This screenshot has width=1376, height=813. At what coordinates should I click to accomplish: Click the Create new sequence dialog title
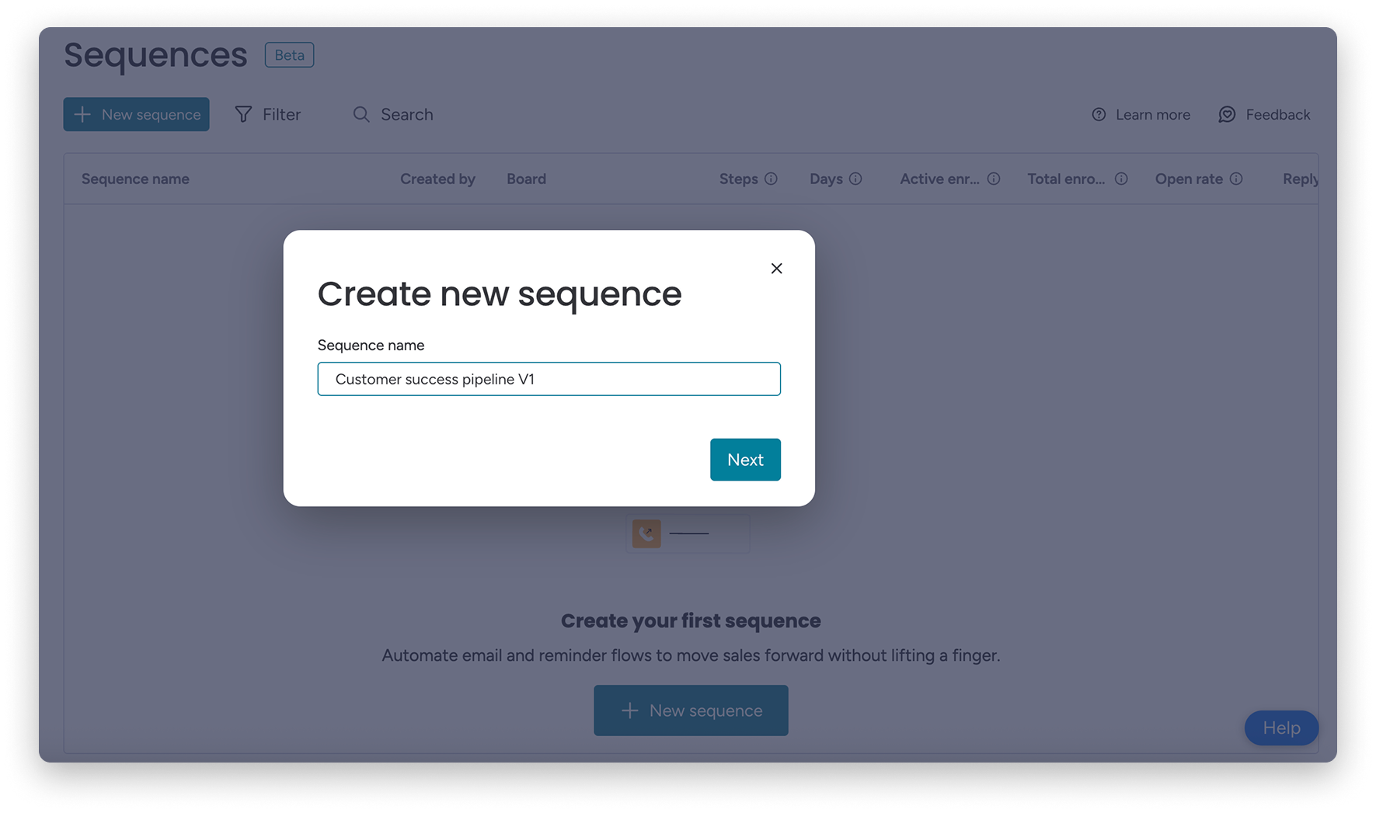(500, 294)
